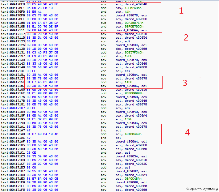The width and height of the screenshot is (219, 192).
Task: Select the constant 40100440h
Action: click(x=133, y=134)
